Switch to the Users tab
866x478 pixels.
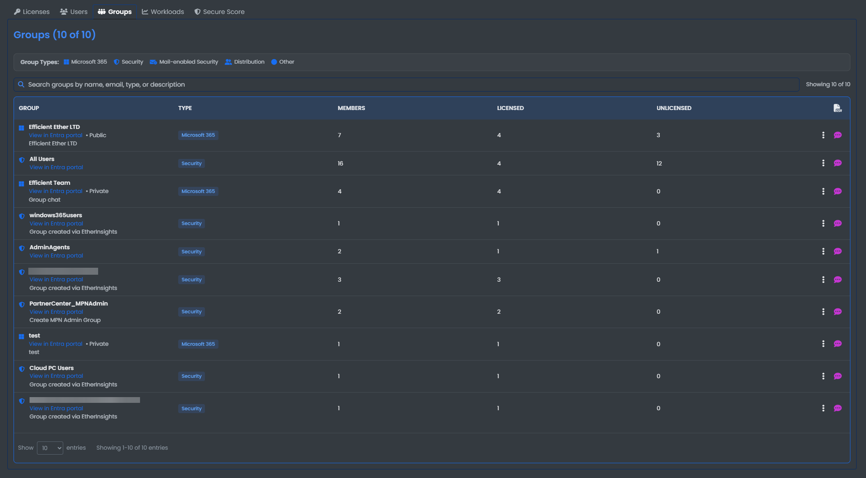coord(74,11)
